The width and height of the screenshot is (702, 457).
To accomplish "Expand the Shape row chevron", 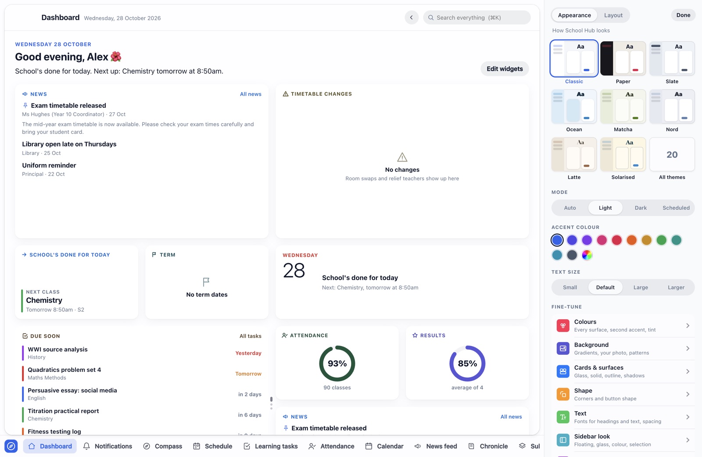I will 688,394.
